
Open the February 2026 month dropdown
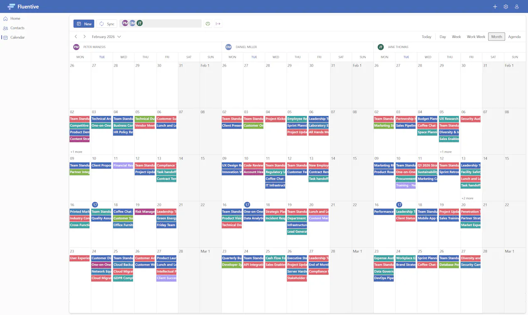(106, 37)
